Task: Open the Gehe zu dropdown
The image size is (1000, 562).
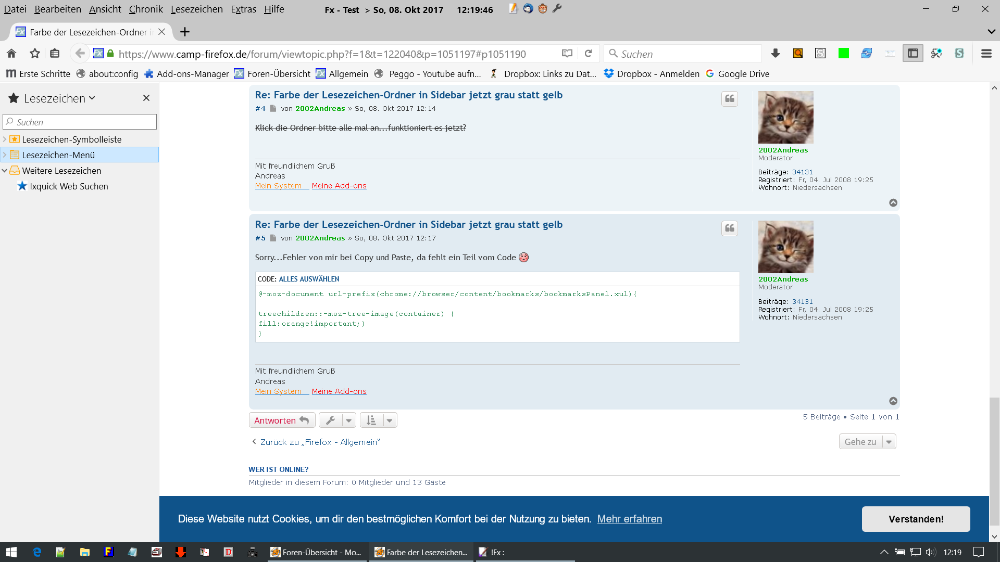Action: [x=867, y=442]
